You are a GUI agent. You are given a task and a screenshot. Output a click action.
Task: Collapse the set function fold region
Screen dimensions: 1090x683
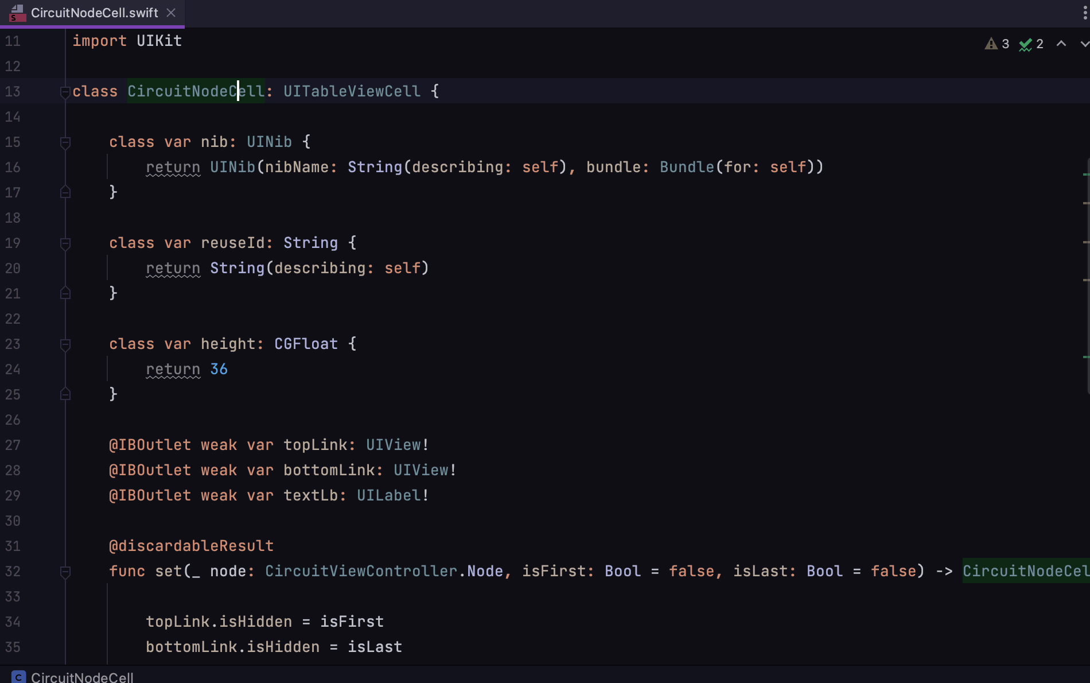pos(65,572)
